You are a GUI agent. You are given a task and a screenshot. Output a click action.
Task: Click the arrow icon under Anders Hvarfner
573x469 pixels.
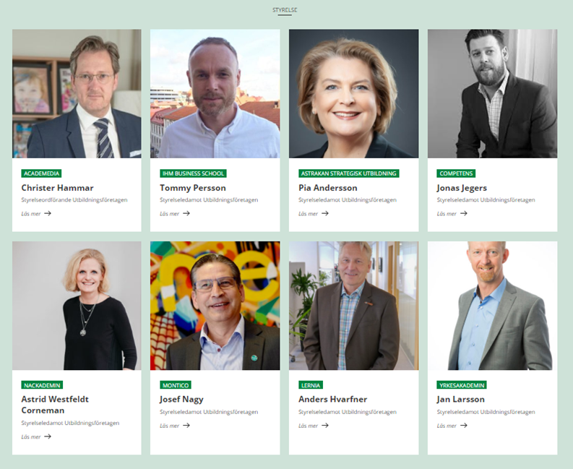pyautogui.click(x=325, y=425)
